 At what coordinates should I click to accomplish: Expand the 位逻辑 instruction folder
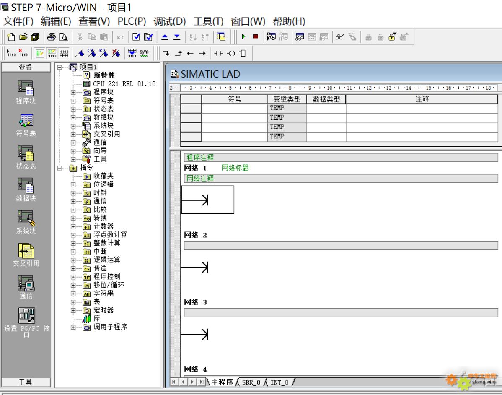(x=73, y=185)
